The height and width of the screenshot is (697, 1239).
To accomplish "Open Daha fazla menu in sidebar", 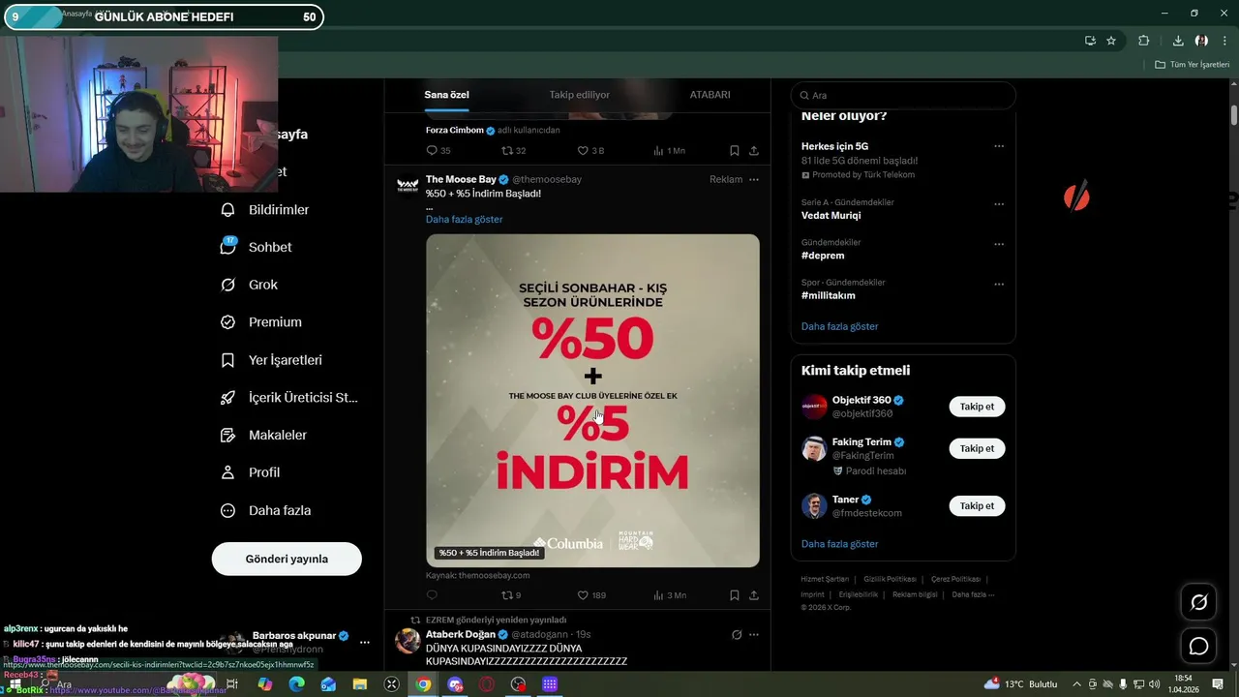I will point(265,510).
